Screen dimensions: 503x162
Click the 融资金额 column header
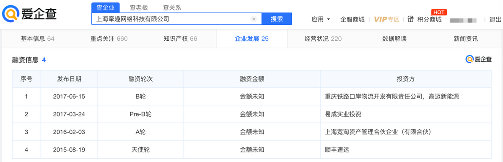point(251,79)
